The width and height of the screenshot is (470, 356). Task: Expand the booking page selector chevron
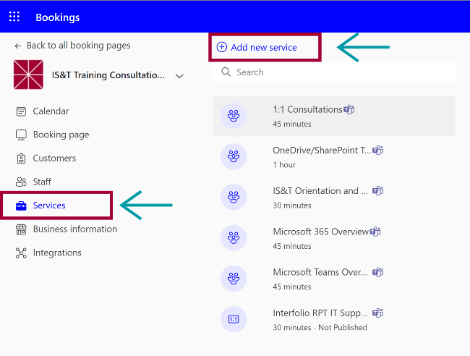(179, 76)
